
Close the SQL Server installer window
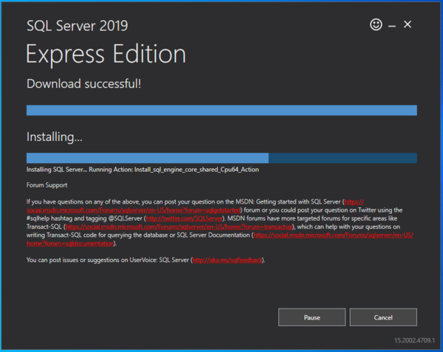(x=408, y=24)
